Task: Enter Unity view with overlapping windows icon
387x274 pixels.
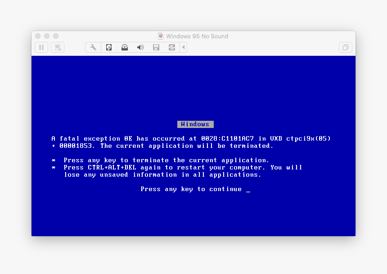Action: pos(346,47)
